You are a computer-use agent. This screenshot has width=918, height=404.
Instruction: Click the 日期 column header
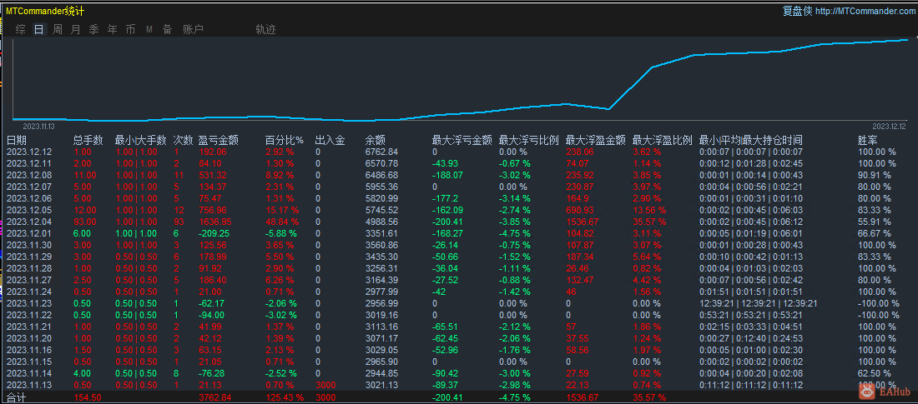[x=17, y=140]
